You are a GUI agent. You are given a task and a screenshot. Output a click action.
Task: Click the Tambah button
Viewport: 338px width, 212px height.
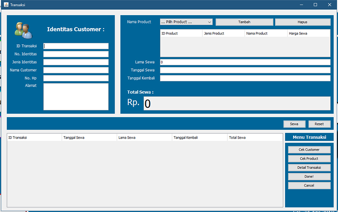point(244,22)
